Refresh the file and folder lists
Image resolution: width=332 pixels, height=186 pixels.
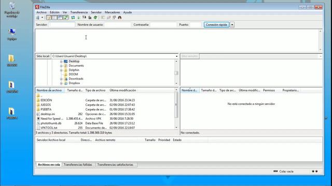pos(73,18)
